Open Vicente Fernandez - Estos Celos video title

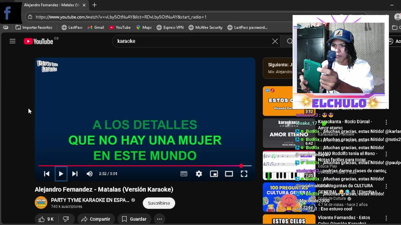point(344,220)
